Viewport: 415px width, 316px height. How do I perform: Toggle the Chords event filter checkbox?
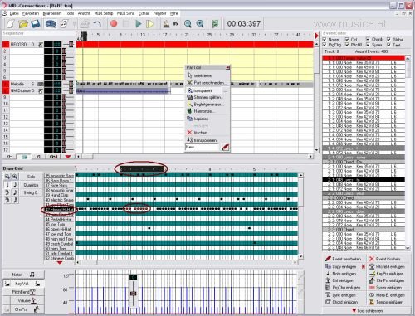(368, 39)
